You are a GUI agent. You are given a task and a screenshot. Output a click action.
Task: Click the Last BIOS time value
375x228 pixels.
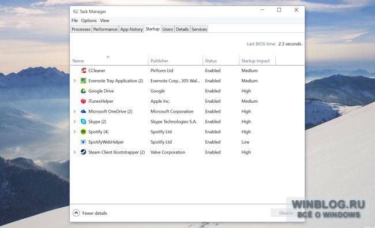pyautogui.click(x=290, y=44)
